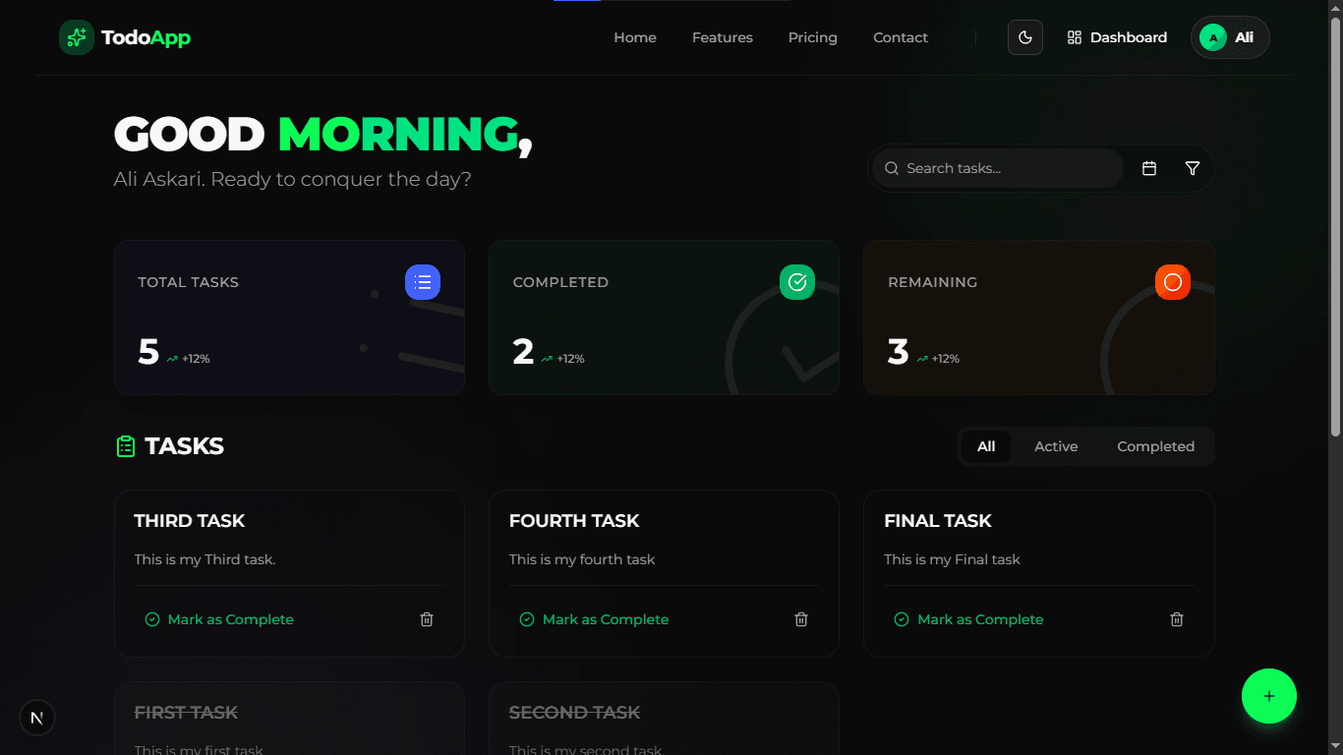Click the struck-through Second Task title
The width and height of the screenshot is (1343, 755).
[x=575, y=713]
